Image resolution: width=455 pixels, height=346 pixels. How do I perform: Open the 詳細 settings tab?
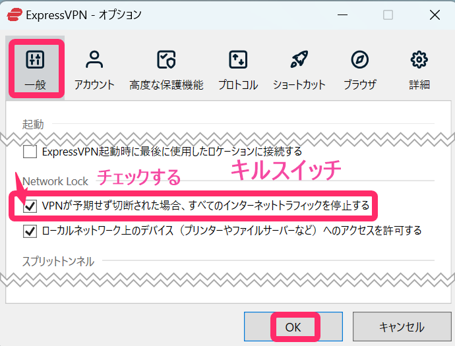tap(419, 70)
